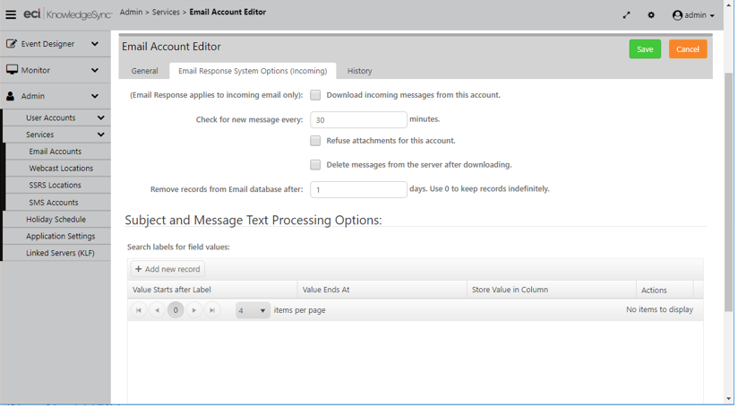
Task: Check Refuse attachments for this account
Action: 315,141
